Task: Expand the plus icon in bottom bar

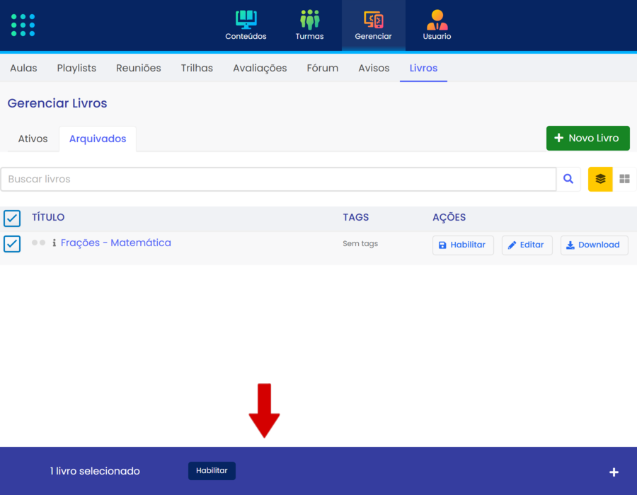Action: 614,472
